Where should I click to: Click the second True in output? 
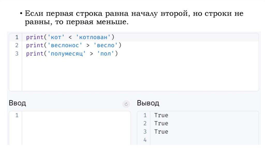[x=161, y=124]
